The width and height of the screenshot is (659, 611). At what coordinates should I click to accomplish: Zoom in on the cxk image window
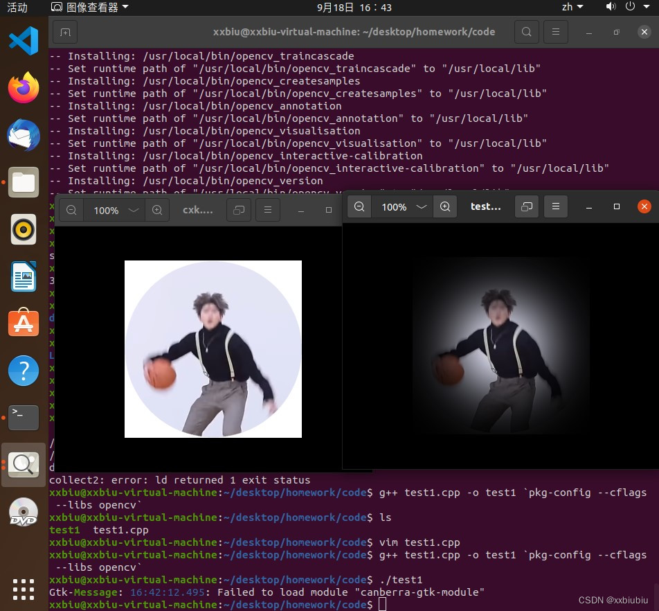click(x=157, y=210)
